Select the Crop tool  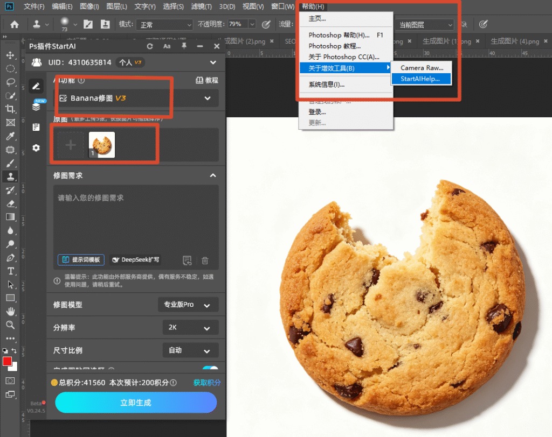[x=10, y=109]
